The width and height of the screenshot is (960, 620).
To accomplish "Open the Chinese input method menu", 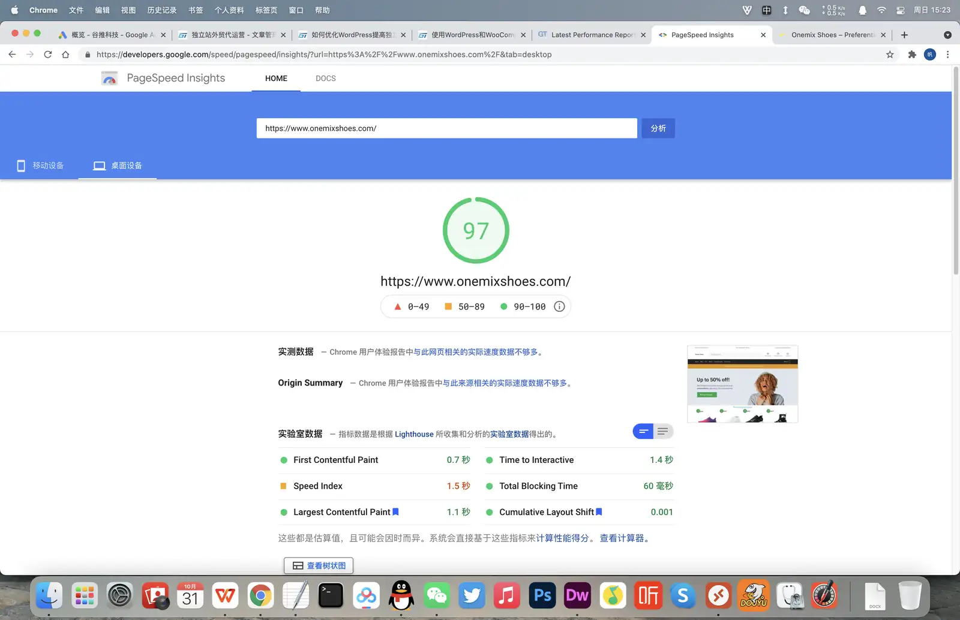I will [x=767, y=10].
